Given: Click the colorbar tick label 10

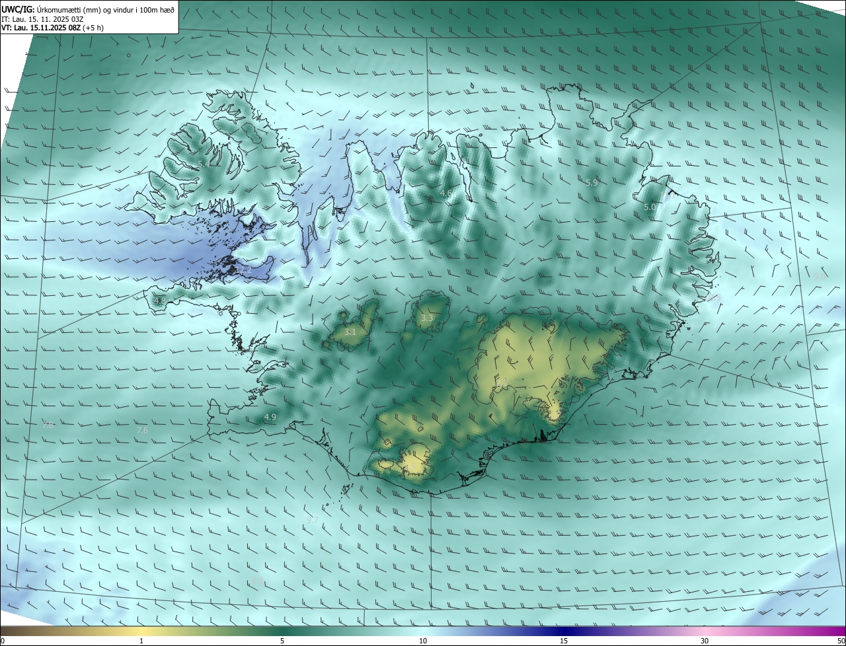Looking at the screenshot, I should (x=423, y=641).
